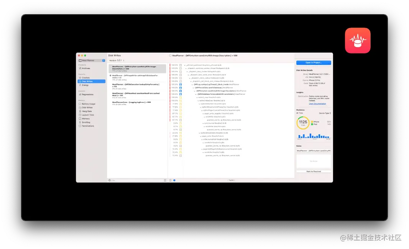Screen dimensions: 409x249
Task: Open the Meal Planner app selector dropdown
Action: click(x=92, y=61)
